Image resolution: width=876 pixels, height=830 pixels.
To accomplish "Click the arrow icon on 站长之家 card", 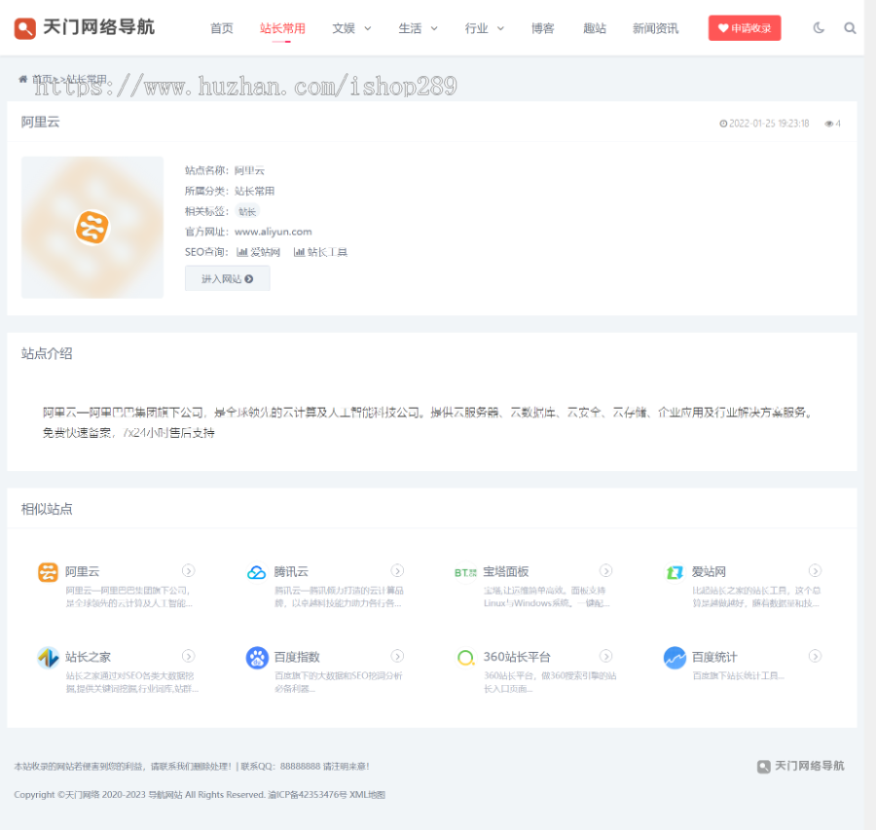I will tap(188, 656).
